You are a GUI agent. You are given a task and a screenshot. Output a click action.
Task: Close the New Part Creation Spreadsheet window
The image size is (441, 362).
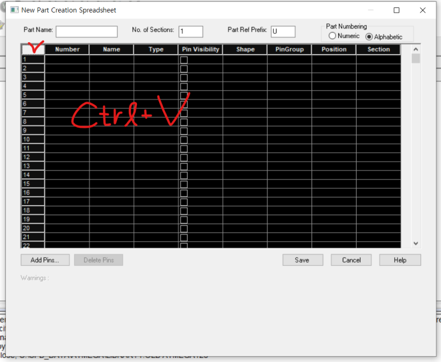click(x=422, y=10)
